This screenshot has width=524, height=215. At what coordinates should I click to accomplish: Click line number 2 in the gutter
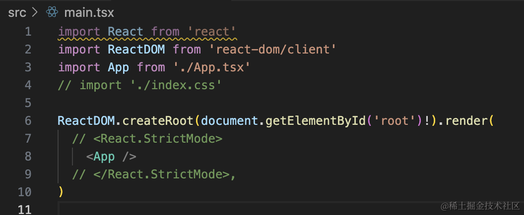tap(28, 50)
